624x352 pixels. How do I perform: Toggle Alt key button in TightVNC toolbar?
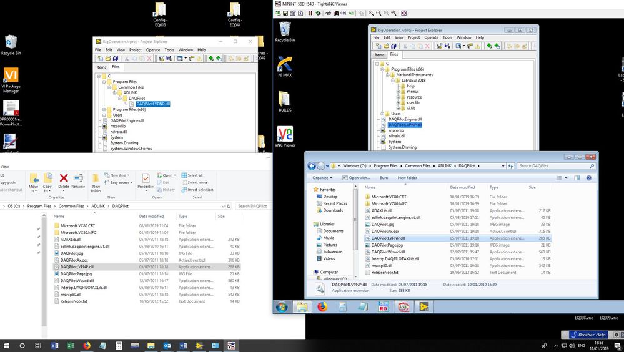tap(351, 13)
